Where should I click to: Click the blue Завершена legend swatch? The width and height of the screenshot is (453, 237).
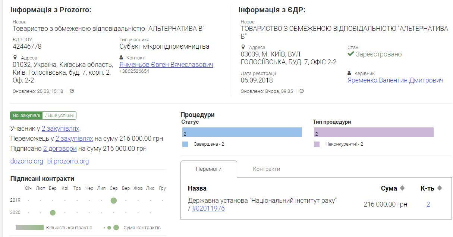(185, 144)
